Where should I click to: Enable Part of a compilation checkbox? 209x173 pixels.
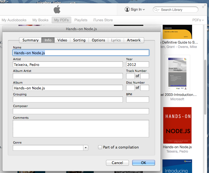100,147
